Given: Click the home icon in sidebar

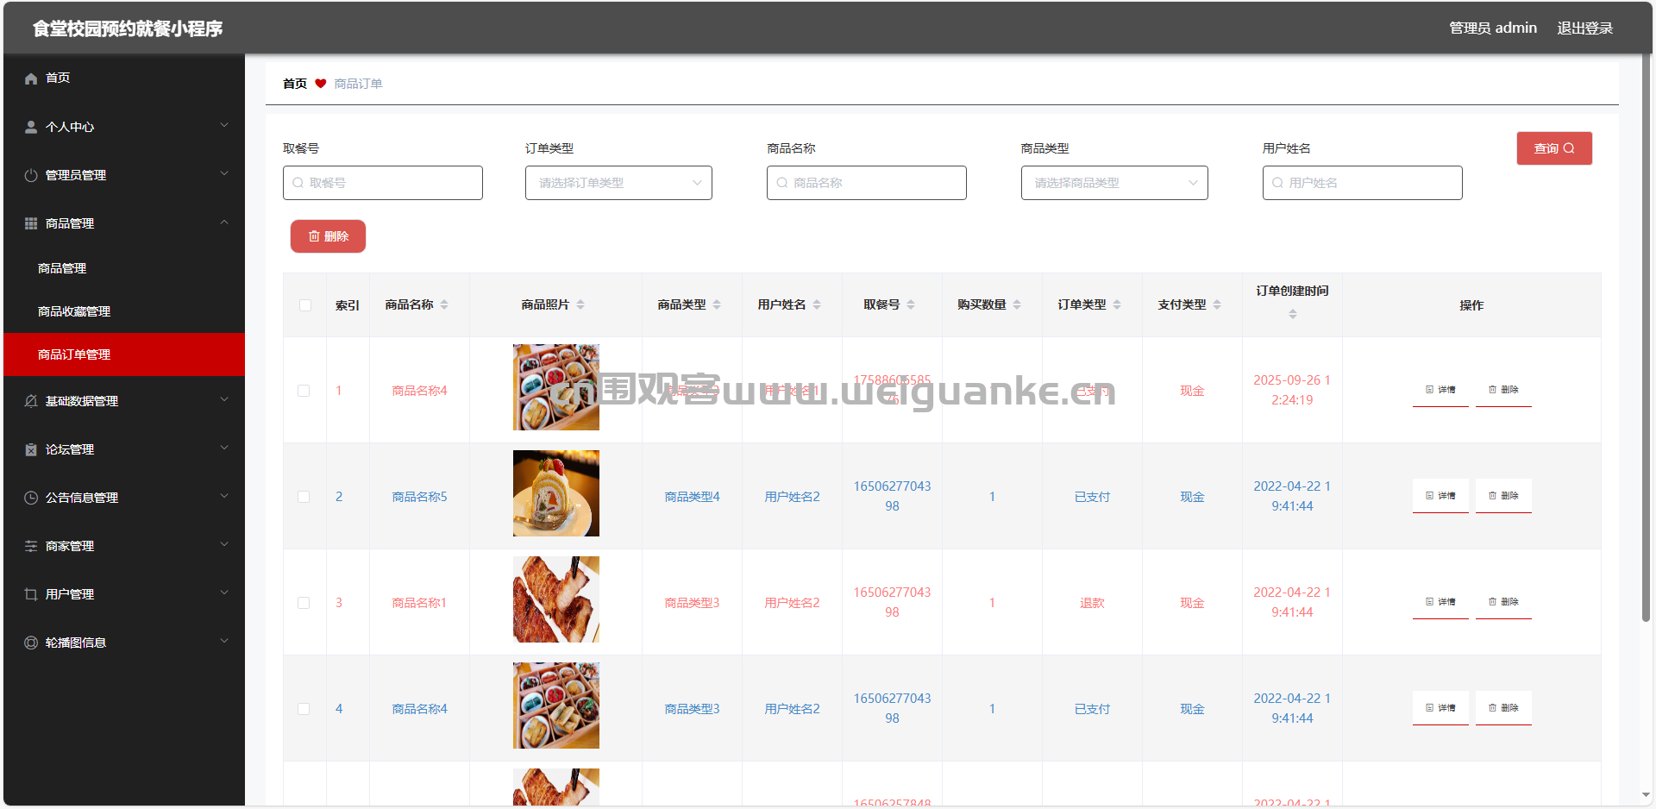Looking at the screenshot, I should [31, 78].
